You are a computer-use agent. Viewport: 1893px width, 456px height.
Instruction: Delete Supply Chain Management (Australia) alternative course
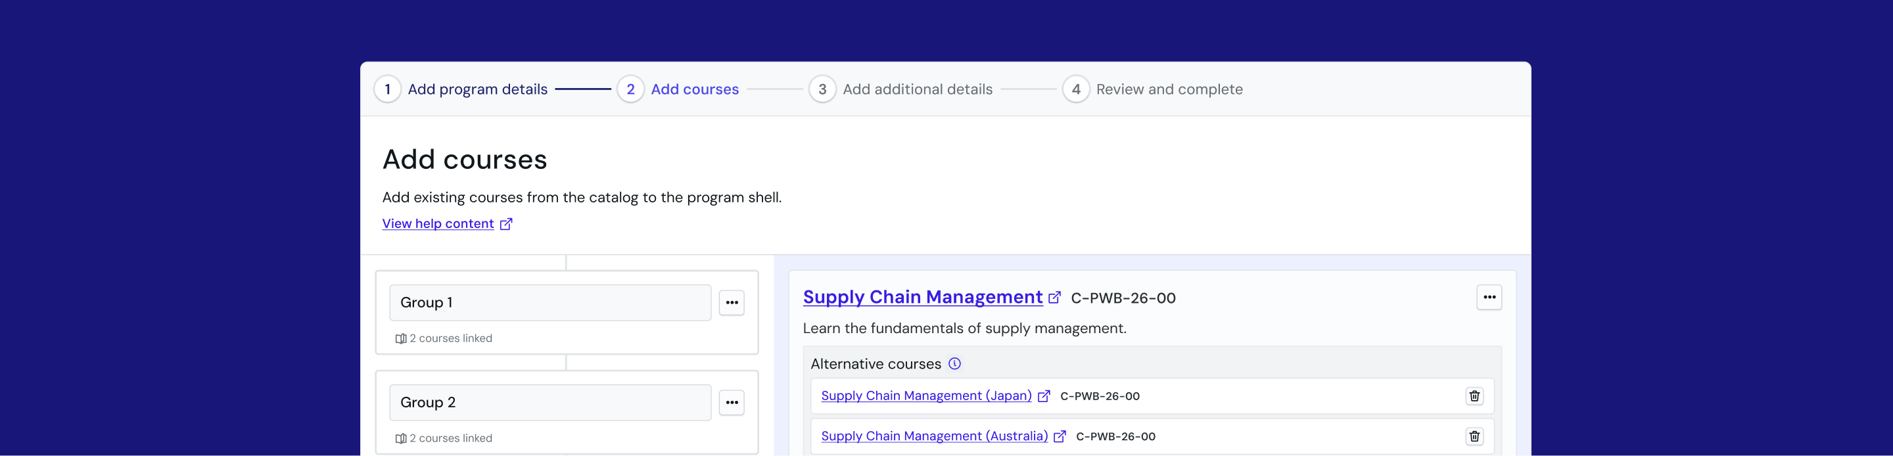pos(1474,436)
